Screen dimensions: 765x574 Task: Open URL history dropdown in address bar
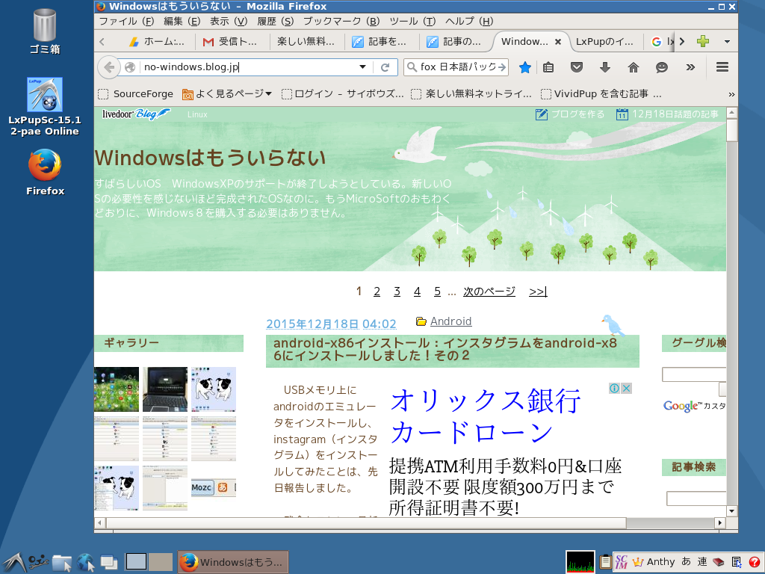pos(362,67)
